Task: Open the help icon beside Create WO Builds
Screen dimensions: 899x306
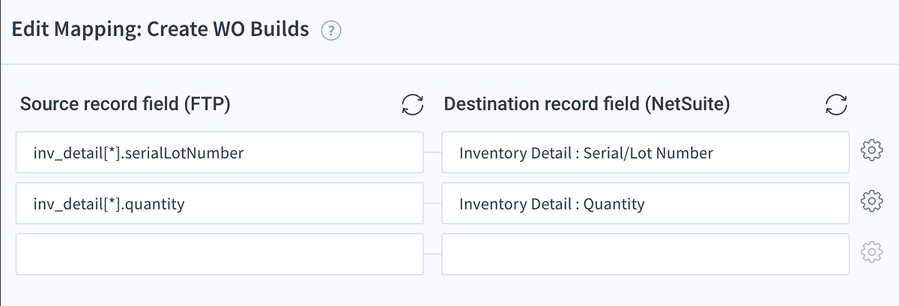Action: click(x=331, y=31)
